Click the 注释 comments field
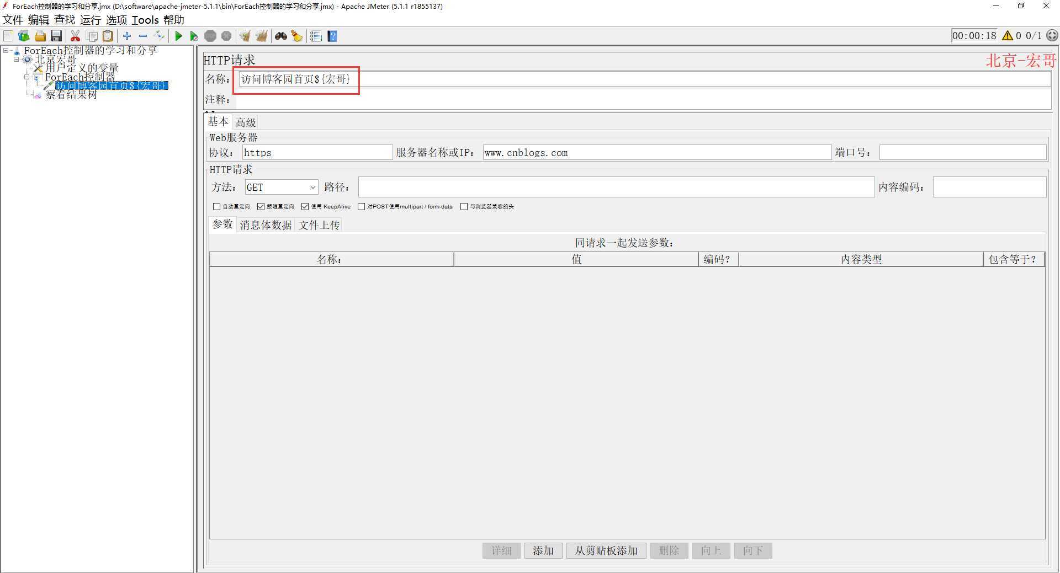This screenshot has height=573, width=1060. 643,100
